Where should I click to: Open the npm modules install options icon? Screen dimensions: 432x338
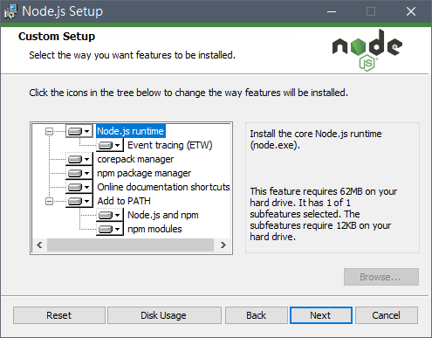point(109,229)
